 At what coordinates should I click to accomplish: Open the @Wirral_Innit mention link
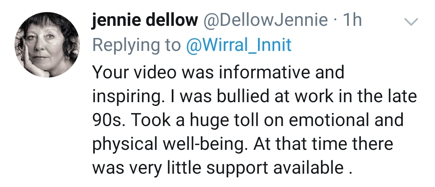238,45
